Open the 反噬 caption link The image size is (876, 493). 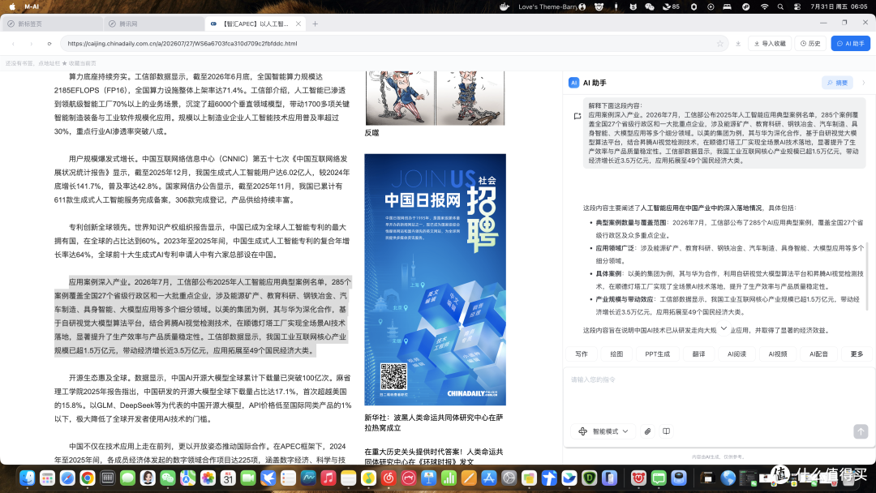pyautogui.click(x=371, y=133)
